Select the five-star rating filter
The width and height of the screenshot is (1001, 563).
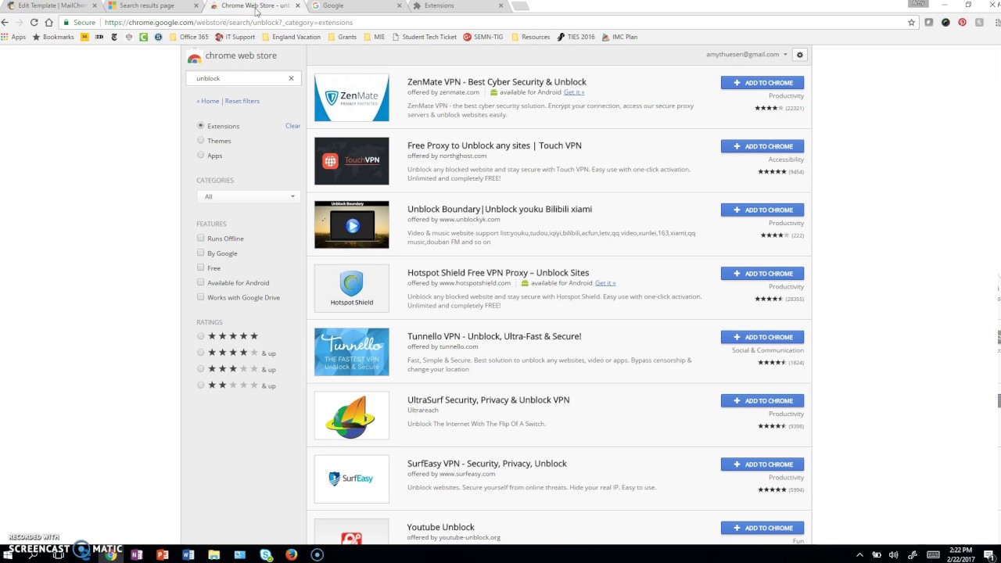201,336
